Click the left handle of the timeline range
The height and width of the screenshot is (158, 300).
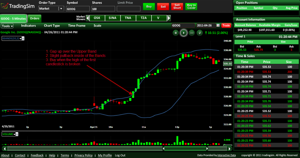[x=163, y=148]
